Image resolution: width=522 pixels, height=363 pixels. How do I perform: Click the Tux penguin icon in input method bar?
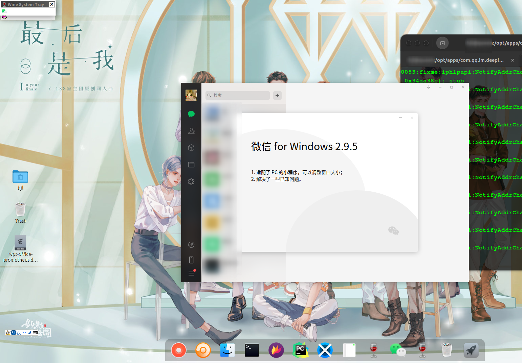tap(8, 333)
